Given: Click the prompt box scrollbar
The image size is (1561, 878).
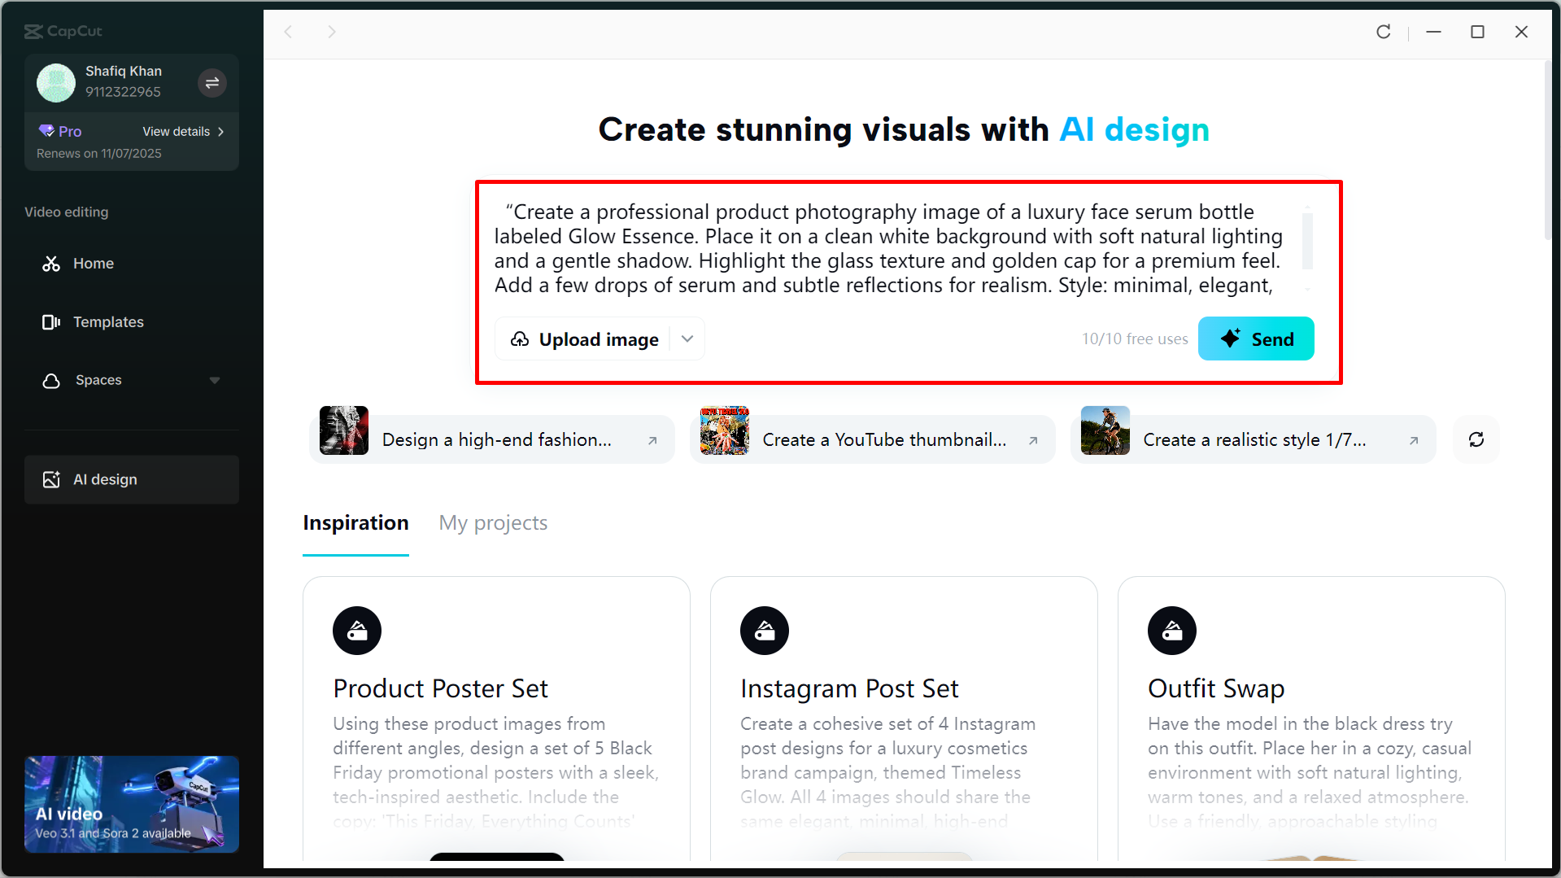Looking at the screenshot, I should pos(1307,241).
